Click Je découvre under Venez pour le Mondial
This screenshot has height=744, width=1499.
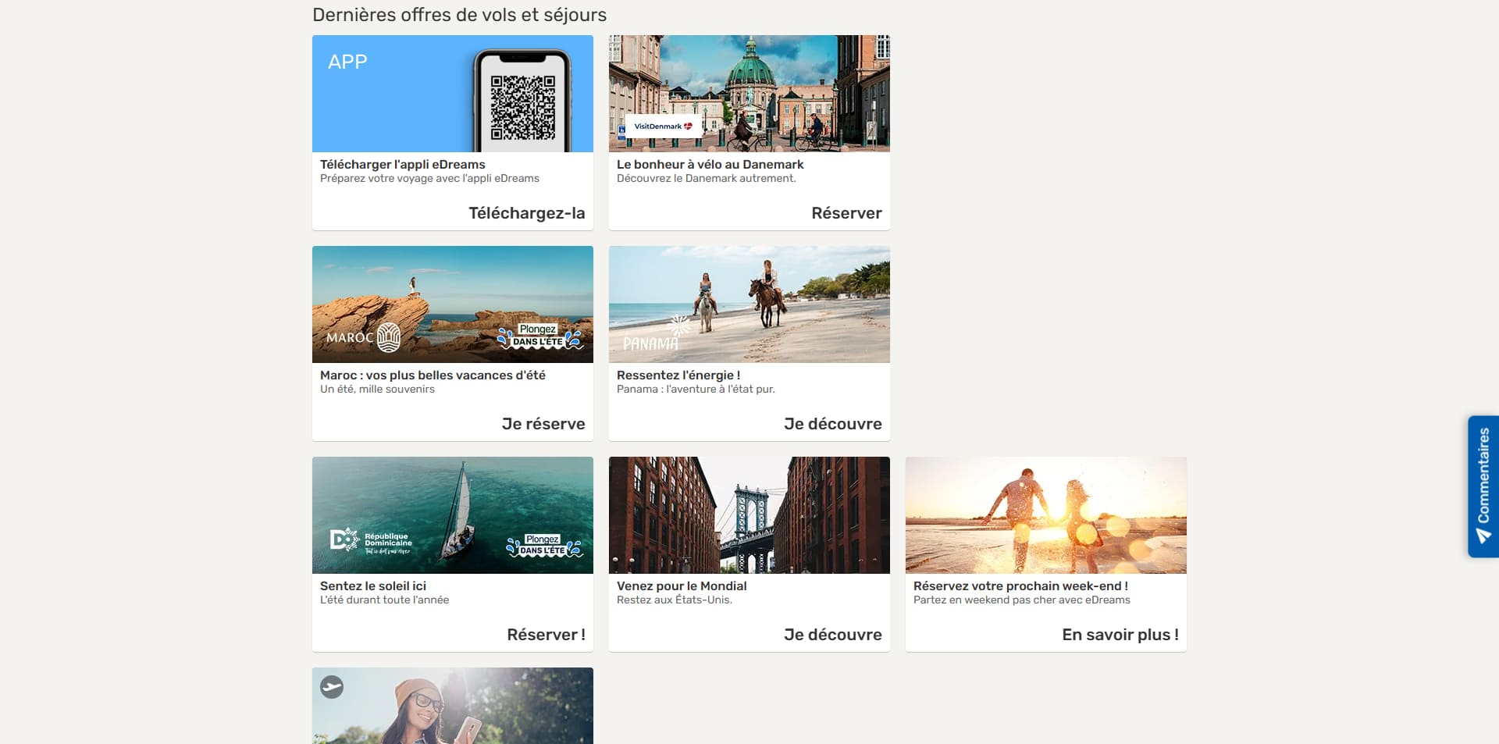[x=833, y=635]
